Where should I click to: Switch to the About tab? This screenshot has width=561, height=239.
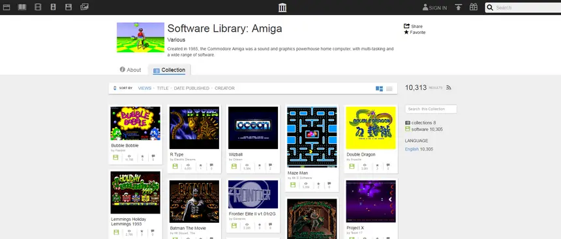pos(130,70)
